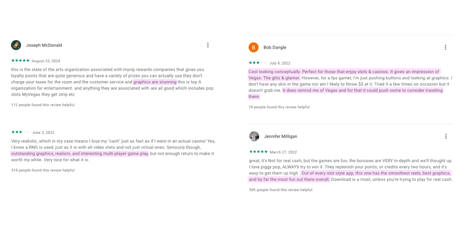
Task: Open more options for Joseph McDonald's review
Action: tap(208, 45)
